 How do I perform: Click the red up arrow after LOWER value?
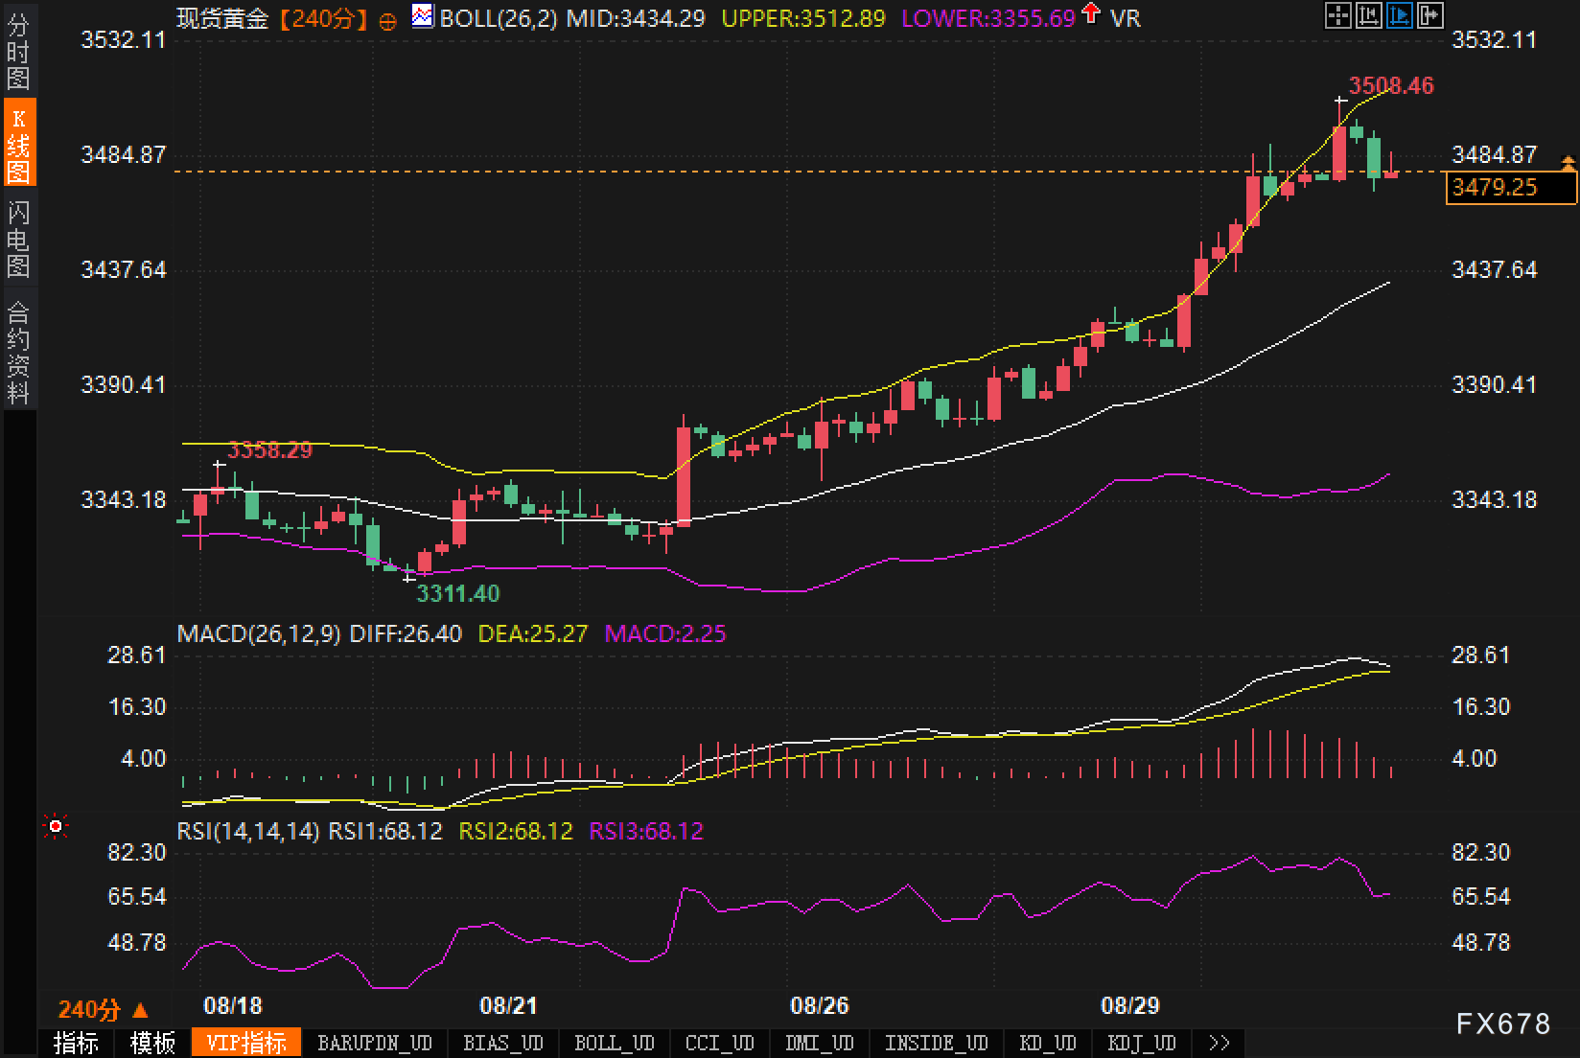pos(1090,14)
